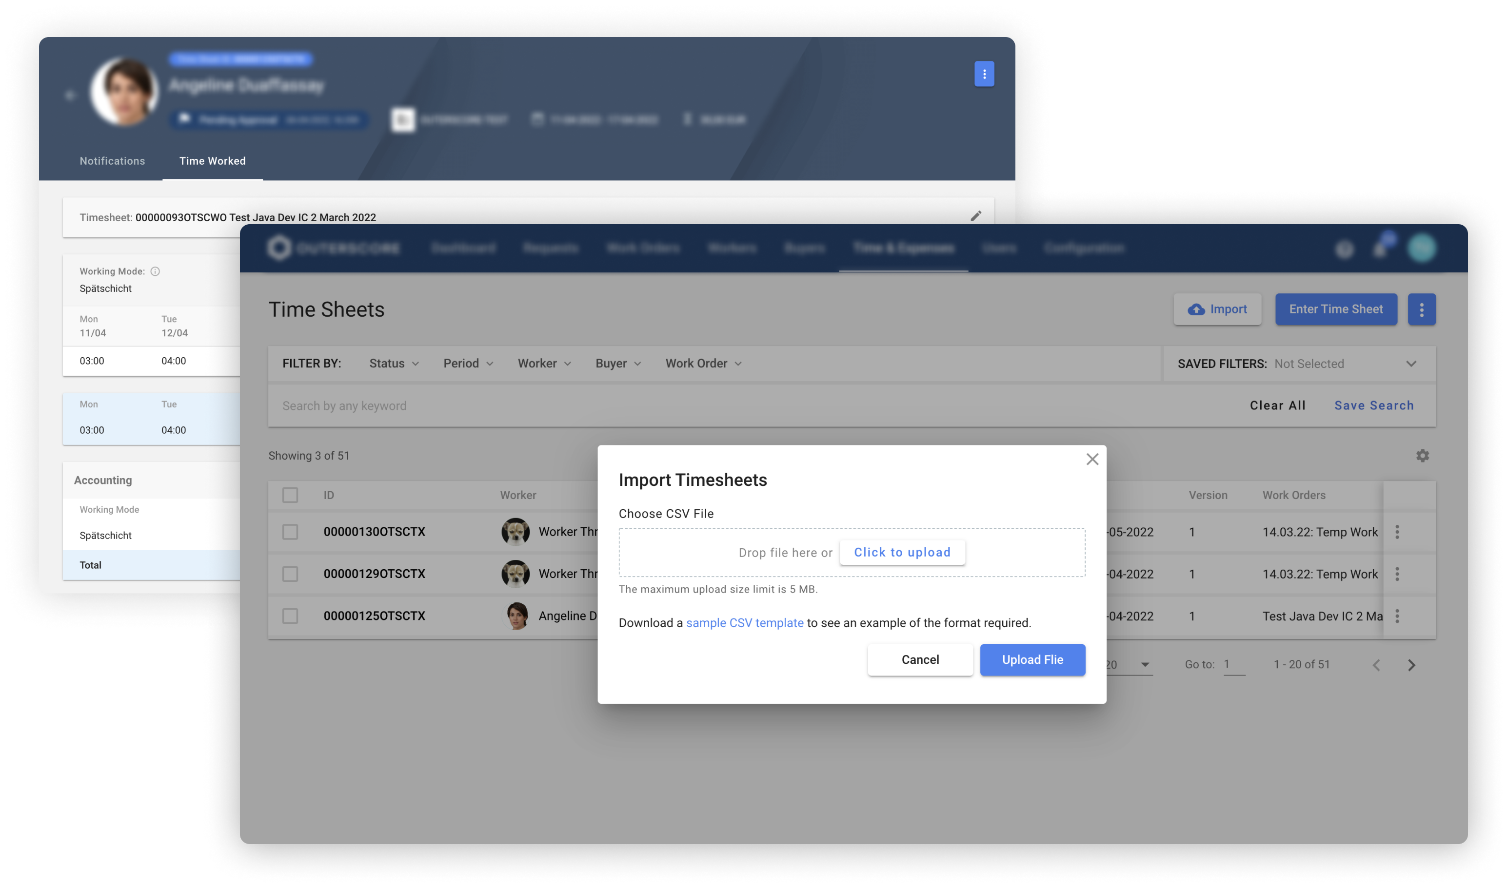Screen dimensions: 1507x885
Task: Open row actions for timesheet 00000130OTSCTX
Action: [x=1397, y=532]
